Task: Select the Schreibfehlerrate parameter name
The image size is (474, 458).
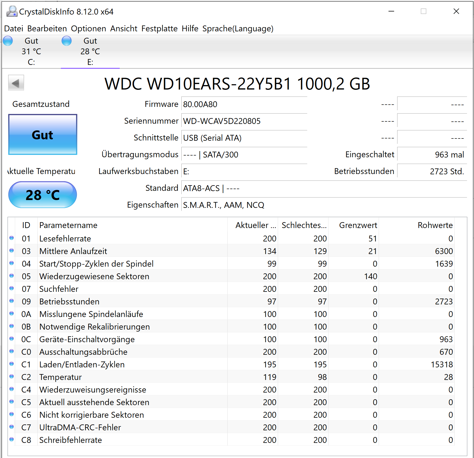Action: [x=71, y=440]
